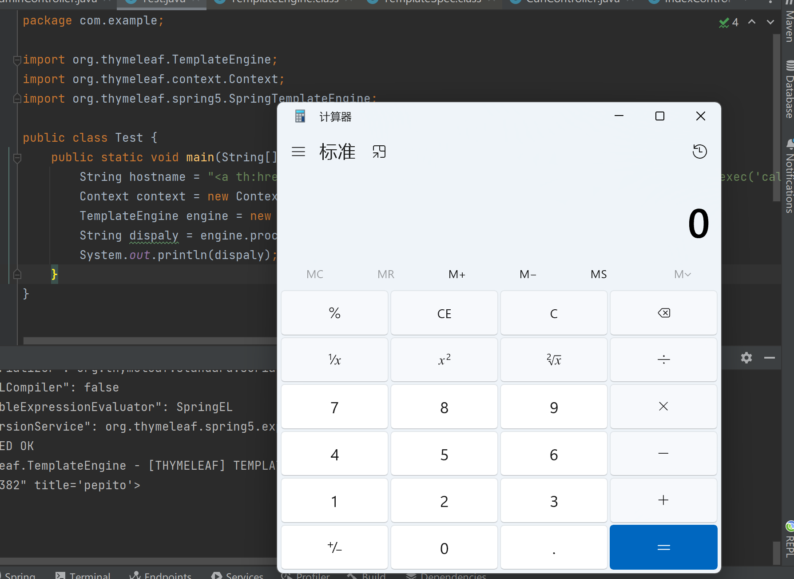Click the square root button
Screen dimensions: 794x579
(x=553, y=359)
